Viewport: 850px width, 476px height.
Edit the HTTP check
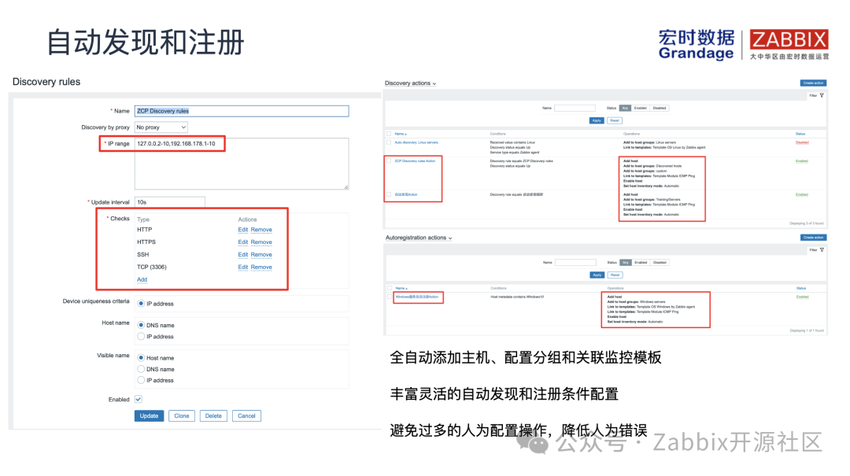[243, 230]
